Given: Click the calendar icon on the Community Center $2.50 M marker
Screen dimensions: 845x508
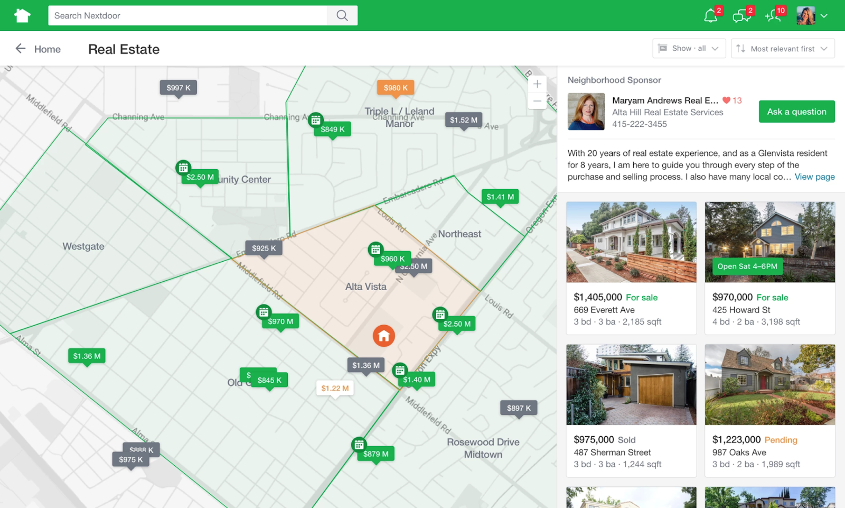Looking at the screenshot, I should (183, 168).
